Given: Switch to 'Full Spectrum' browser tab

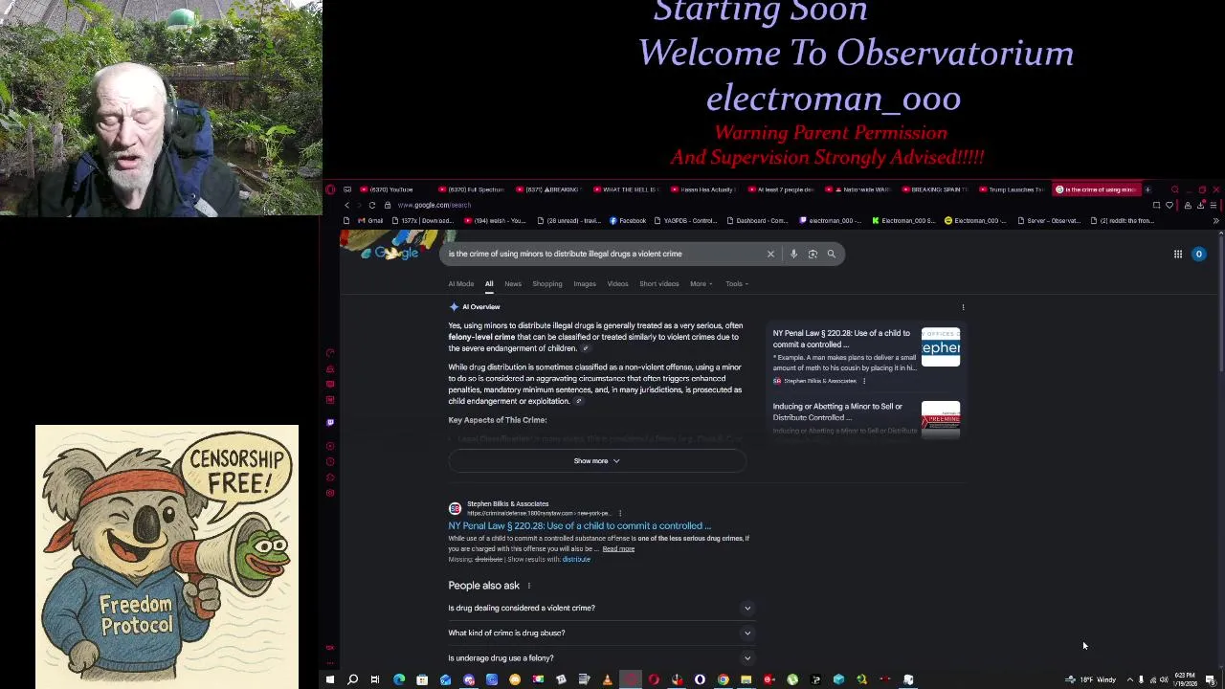Looking at the screenshot, I should 470,189.
